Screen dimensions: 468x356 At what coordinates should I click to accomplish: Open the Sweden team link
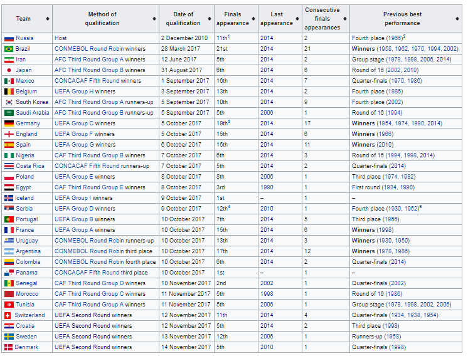tap(26, 337)
